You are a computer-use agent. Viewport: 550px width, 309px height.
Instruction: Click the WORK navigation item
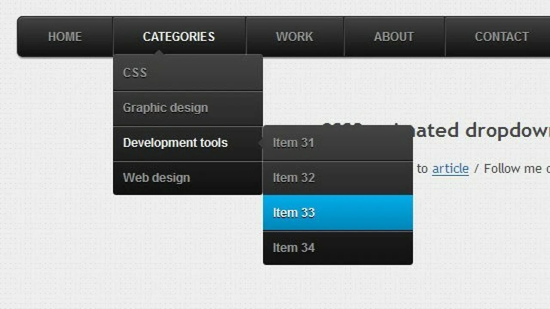pos(294,37)
